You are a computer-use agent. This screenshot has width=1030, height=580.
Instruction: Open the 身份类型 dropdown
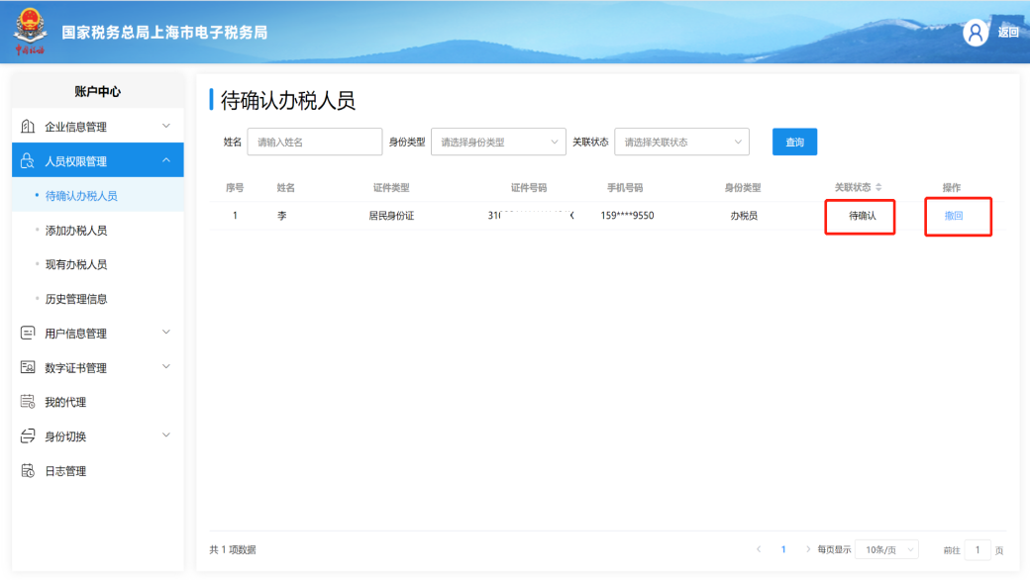coord(498,142)
